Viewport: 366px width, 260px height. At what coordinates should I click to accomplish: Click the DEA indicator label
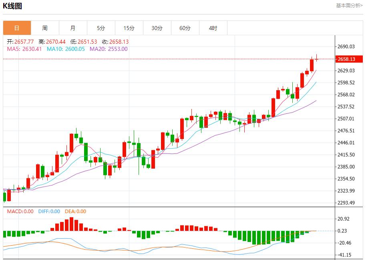pos(75,212)
